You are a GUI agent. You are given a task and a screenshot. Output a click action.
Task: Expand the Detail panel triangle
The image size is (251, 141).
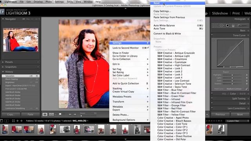tap(248, 103)
